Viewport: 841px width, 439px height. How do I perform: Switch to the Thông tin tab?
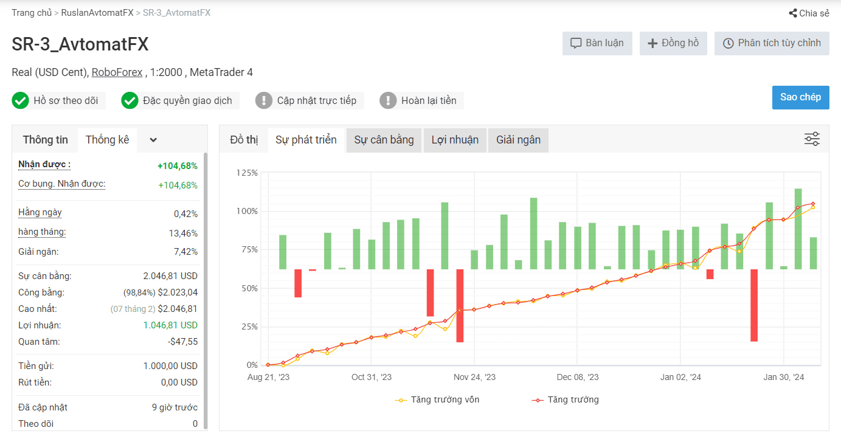point(46,140)
